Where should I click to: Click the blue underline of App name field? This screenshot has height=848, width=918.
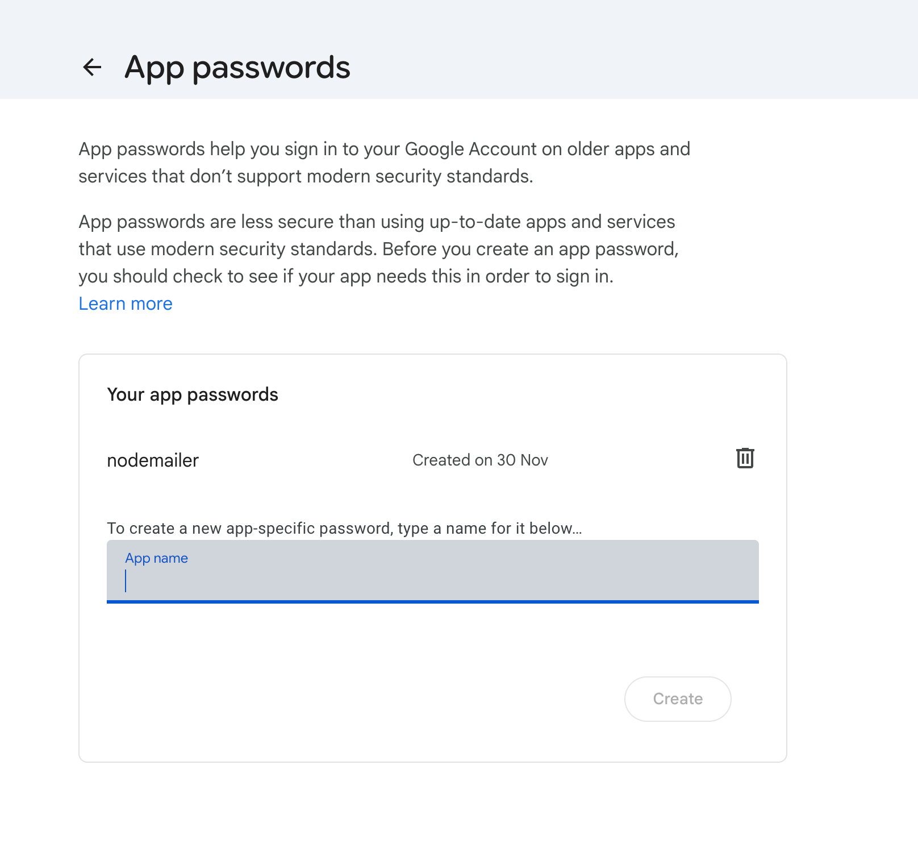(x=432, y=601)
